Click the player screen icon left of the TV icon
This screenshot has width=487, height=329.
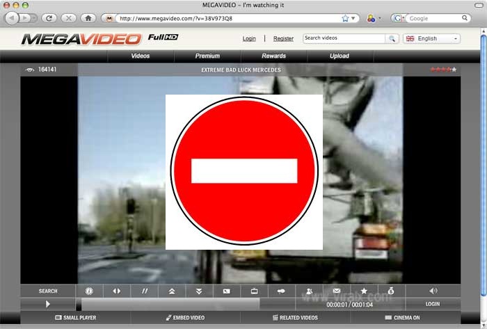coord(227,291)
